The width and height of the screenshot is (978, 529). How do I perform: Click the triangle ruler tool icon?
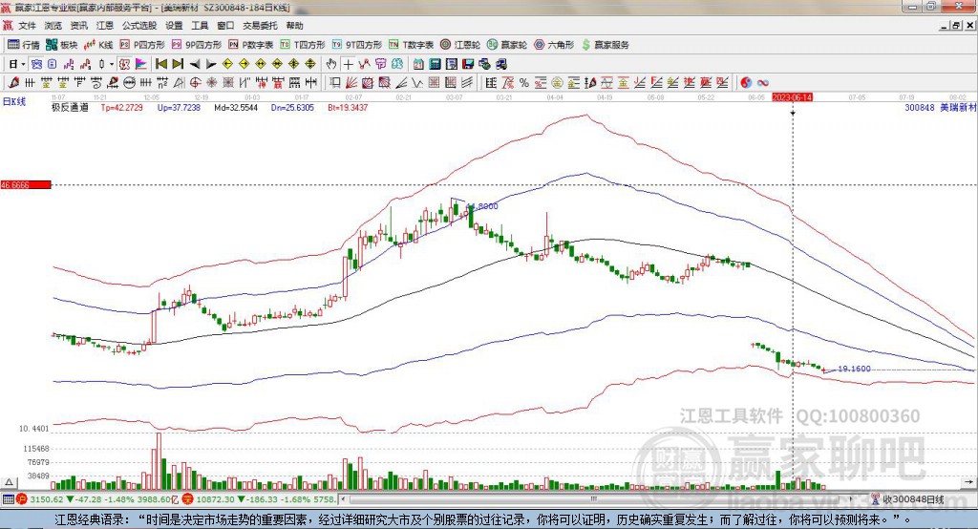pos(179,82)
